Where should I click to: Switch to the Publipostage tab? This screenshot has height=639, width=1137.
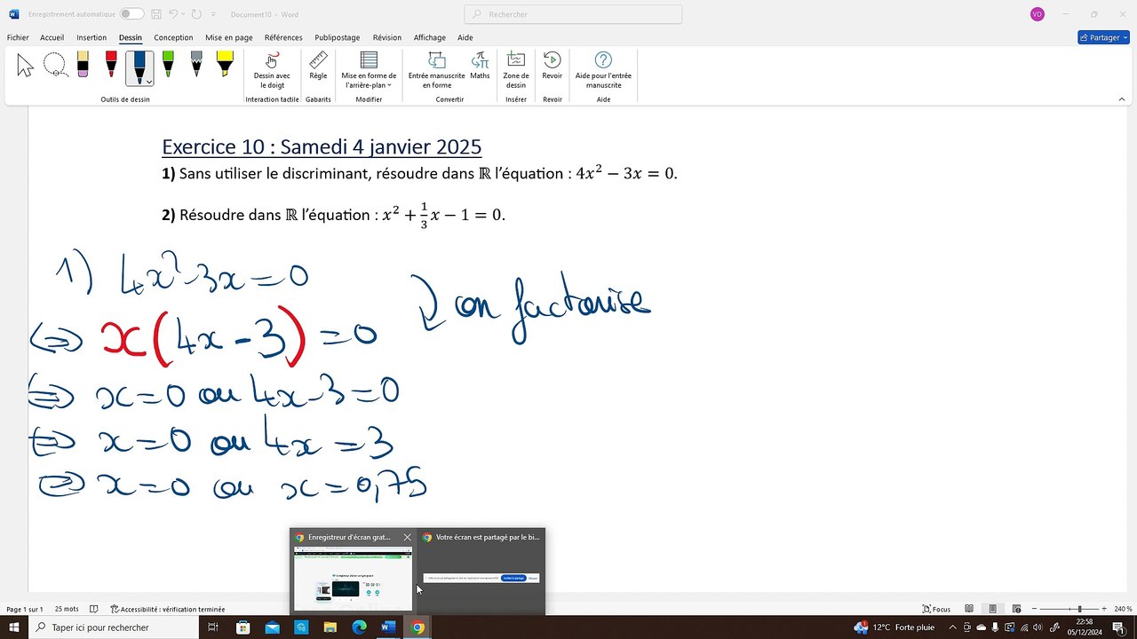click(338, 37)
